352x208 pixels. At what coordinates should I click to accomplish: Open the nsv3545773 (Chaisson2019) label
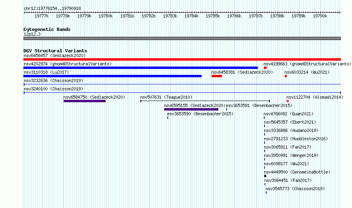[x=295, y=189]
